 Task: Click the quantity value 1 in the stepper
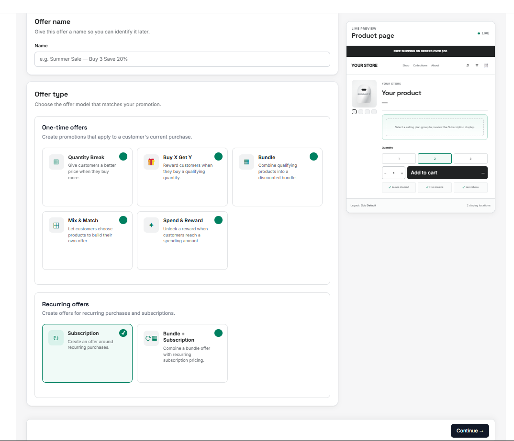pos(394,173)
